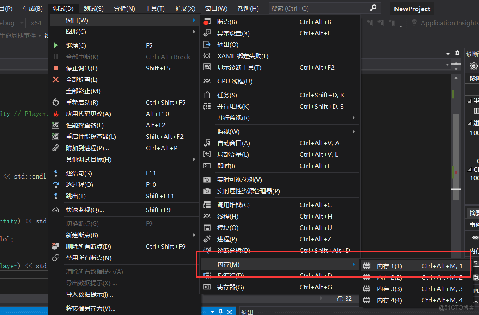Expand the 新建断点(B) submenu arrow
Image resolution: width=479 pixels, height=315 pixels.
[195, 235]
